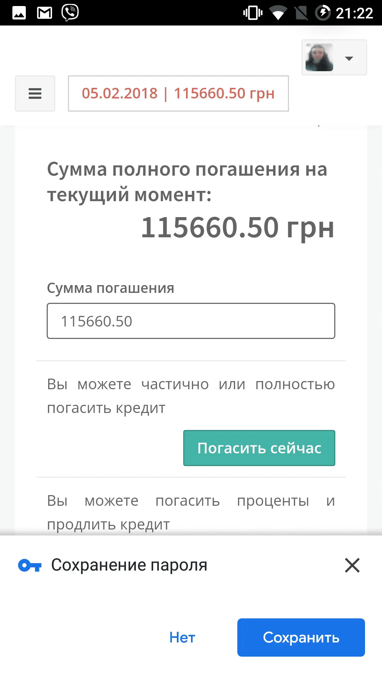Tap the date and balance button
Screen dimensions: 382x680
coord(178,93)
